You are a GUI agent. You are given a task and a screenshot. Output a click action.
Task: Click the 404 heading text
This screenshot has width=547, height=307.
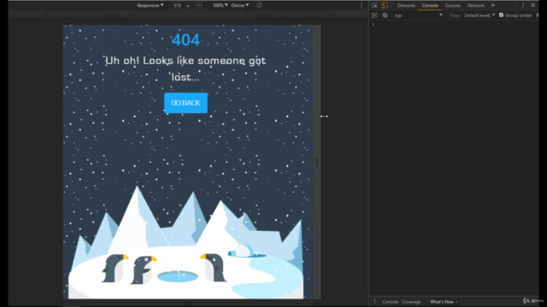(185, 40)
